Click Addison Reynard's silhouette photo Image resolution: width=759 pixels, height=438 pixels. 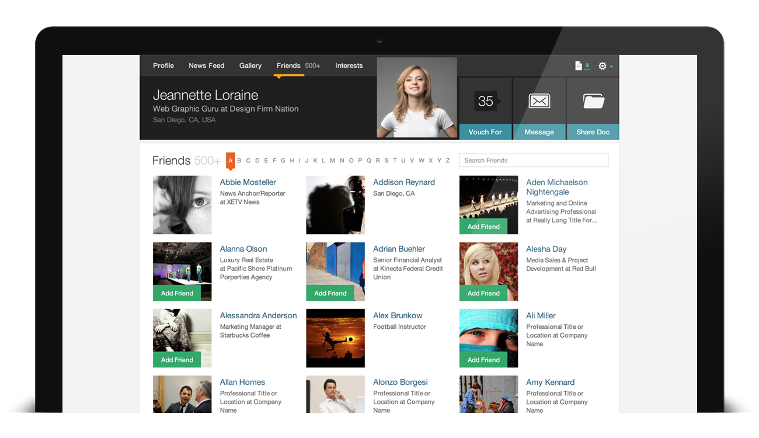pyautogui.click(x=336, y=205)
